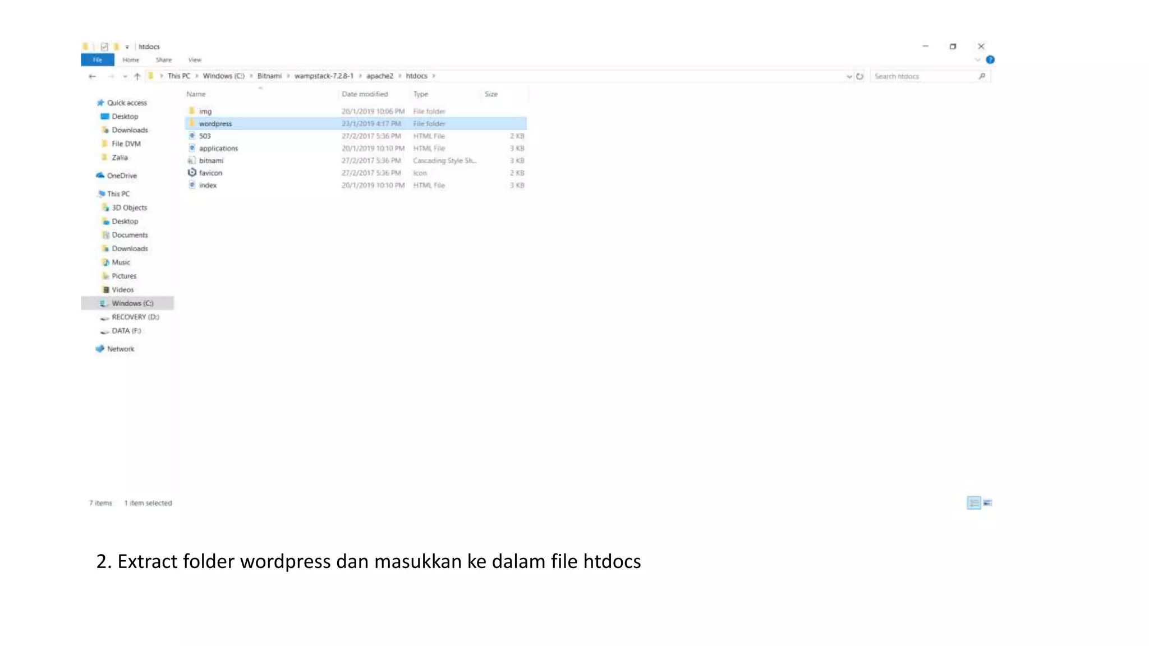Select the wordpress folder
The width and height of the screenshot is (1149, 646).
[356, 123]
